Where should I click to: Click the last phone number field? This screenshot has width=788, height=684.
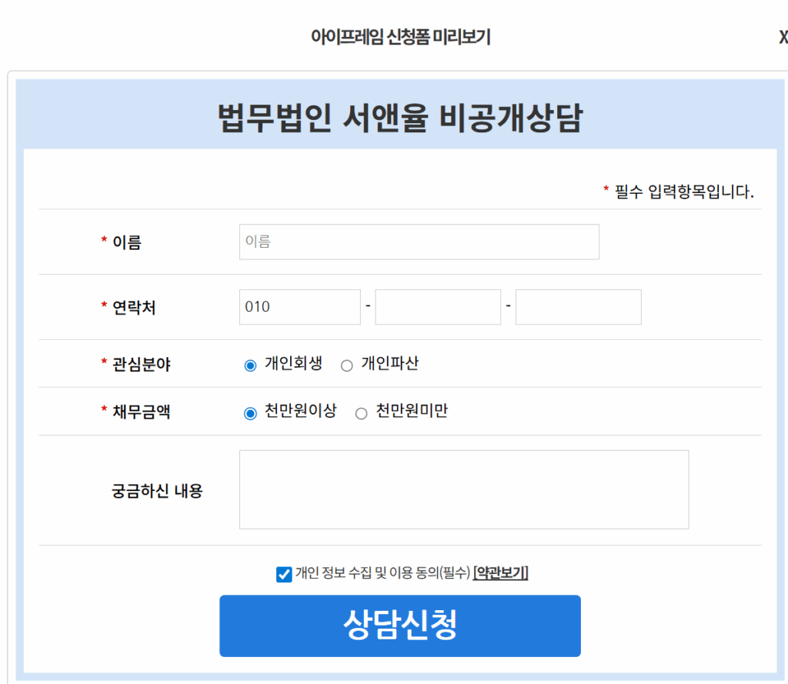[579, 307]
